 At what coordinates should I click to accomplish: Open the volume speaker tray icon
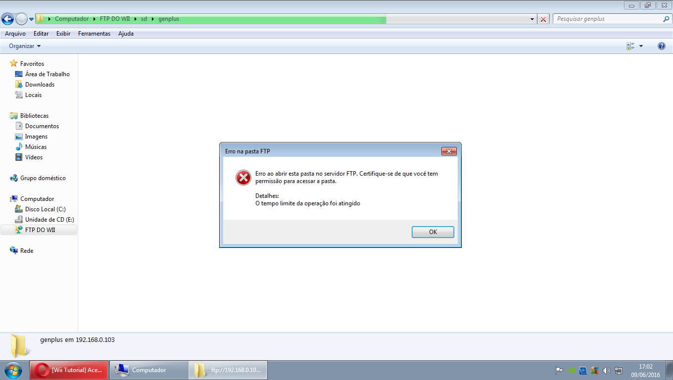point(607,370)
